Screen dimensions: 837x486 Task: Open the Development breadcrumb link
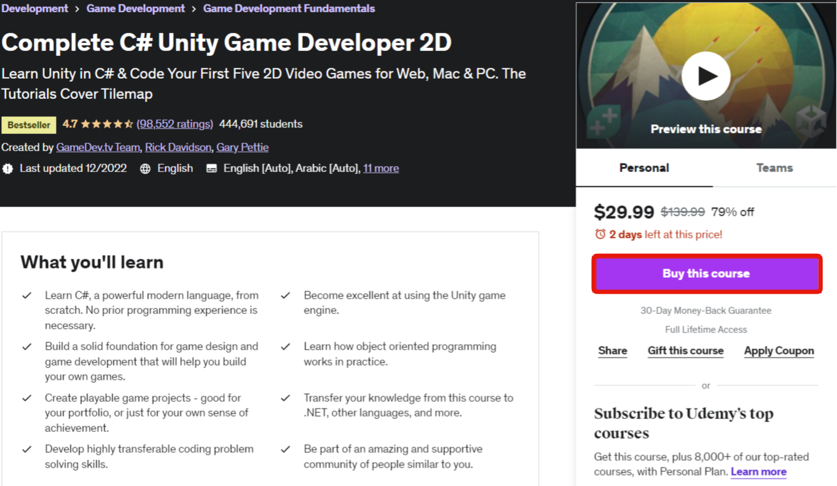pos(34,9)
